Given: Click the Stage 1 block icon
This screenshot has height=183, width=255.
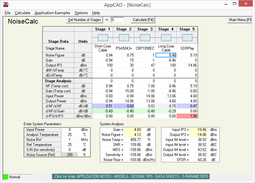Looking at the screenshot, I should 103,38.
